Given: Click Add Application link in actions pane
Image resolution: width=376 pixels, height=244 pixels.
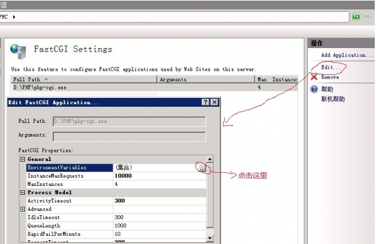Looking at the screenshot, I should coord(346,55).
